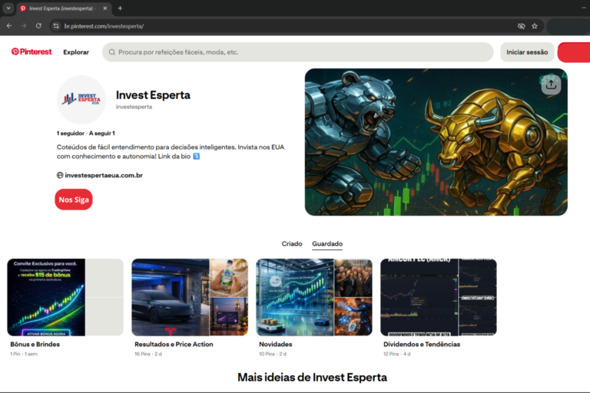Click the Nos Siga follow button
Image resolution: width=590 pixels, height=393 pixels.
point(74,200)
